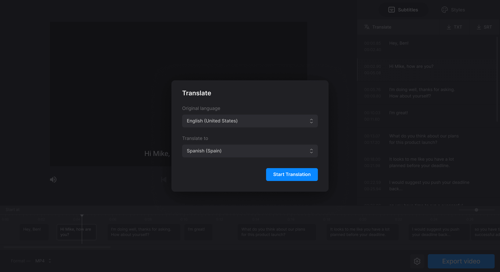Download subtitles as TXT
This screenshot has height=272, width=500.
click(454, 27)
